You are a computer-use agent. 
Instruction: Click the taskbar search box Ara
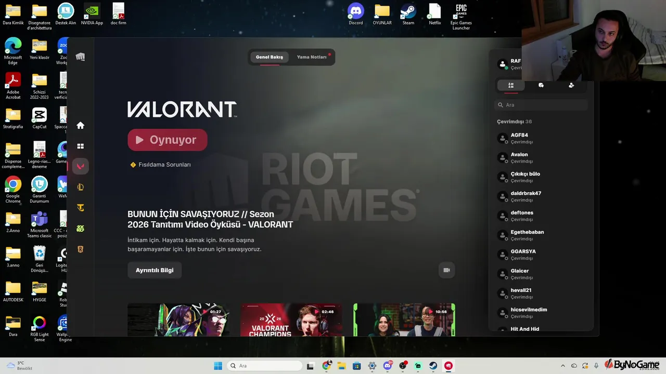264,366
